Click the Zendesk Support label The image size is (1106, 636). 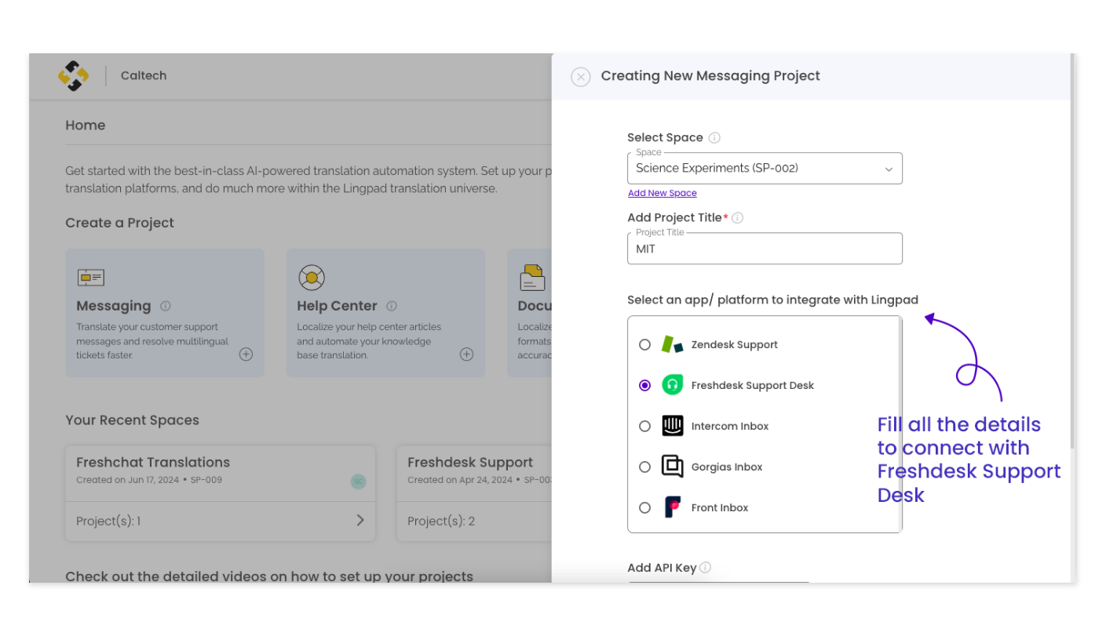734,344
